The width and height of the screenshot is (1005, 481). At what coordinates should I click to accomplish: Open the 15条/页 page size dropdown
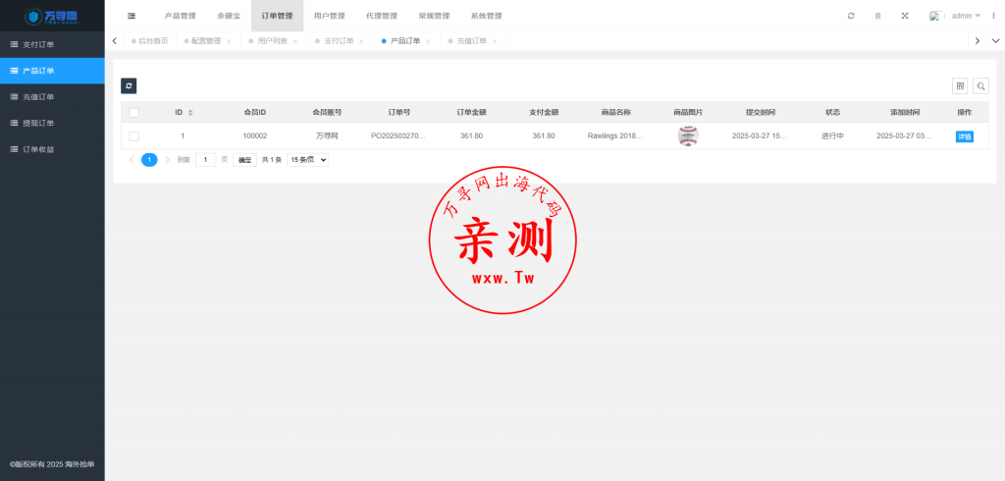(307, 160)
